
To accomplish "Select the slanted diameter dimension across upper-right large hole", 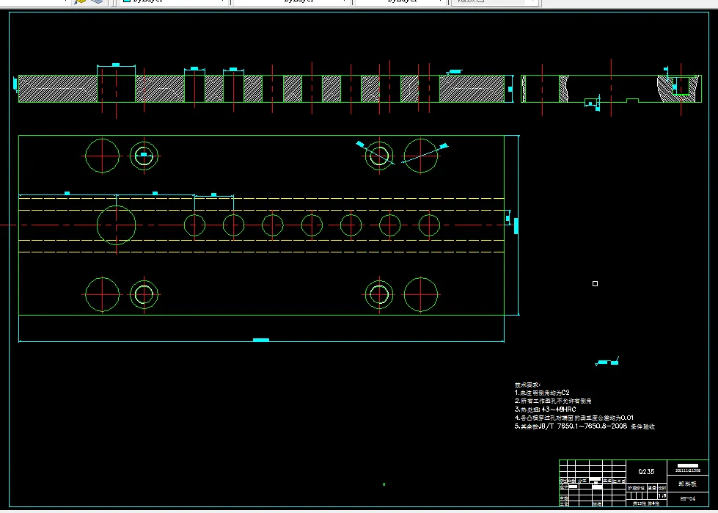I will click(425, 153).
